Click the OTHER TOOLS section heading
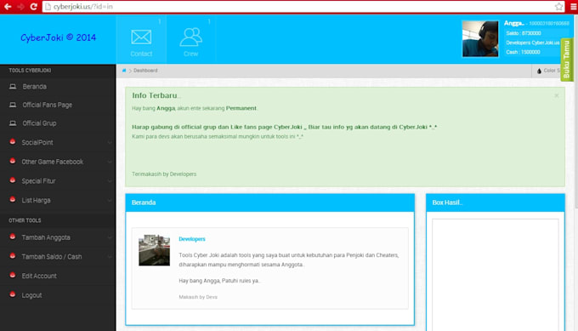The image size is (578, 331). click(25, 220)
